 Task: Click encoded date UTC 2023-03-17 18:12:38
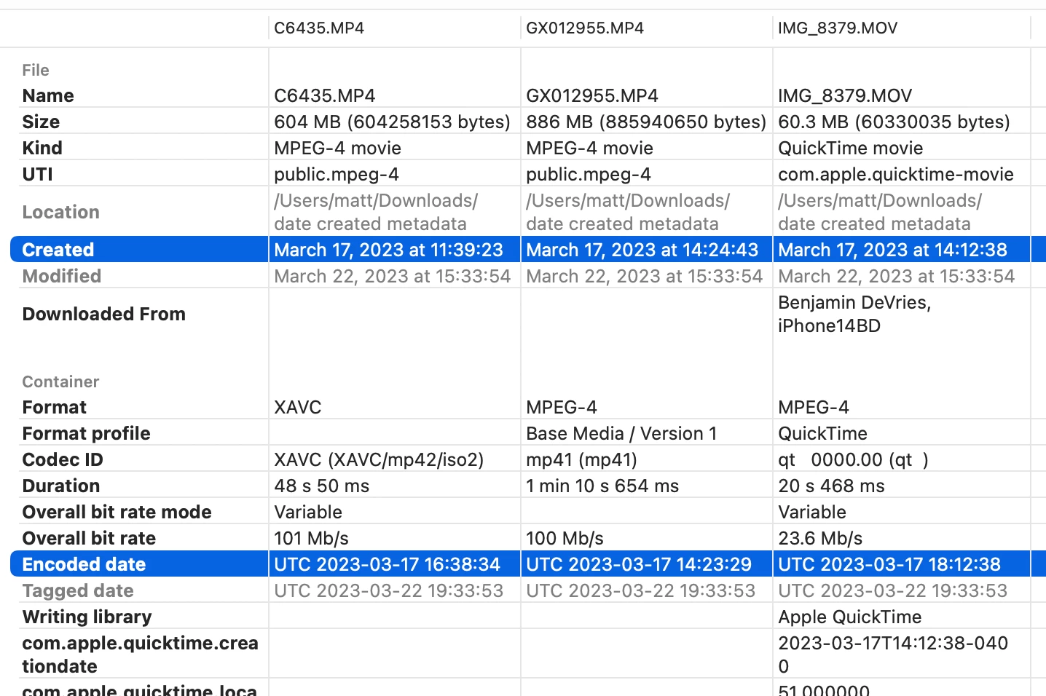(889, 564)
